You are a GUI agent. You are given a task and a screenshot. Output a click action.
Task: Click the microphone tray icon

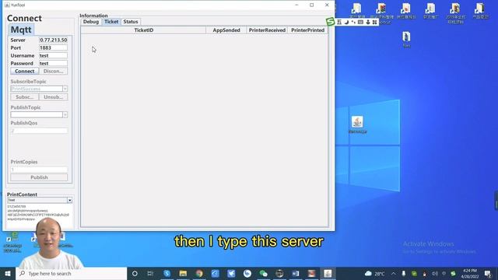tap(404, 273)
